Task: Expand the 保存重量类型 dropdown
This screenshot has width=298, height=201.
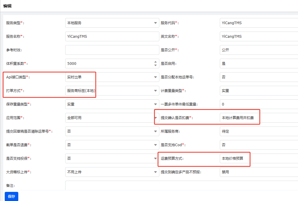Action: [x=112, y=104]
